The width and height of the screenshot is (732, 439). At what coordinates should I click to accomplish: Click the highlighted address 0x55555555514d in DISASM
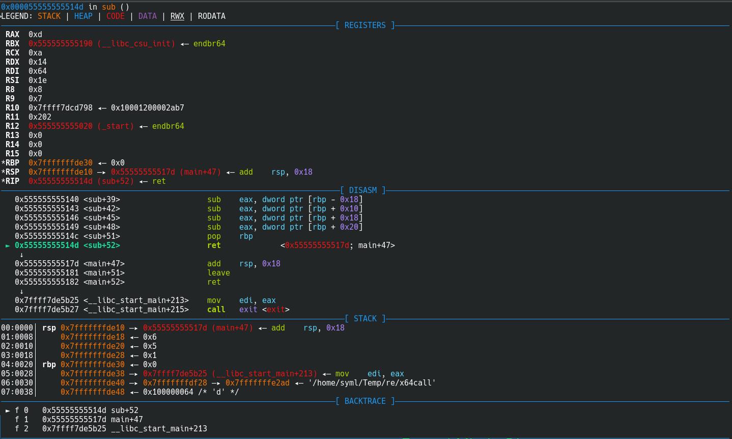47,245
